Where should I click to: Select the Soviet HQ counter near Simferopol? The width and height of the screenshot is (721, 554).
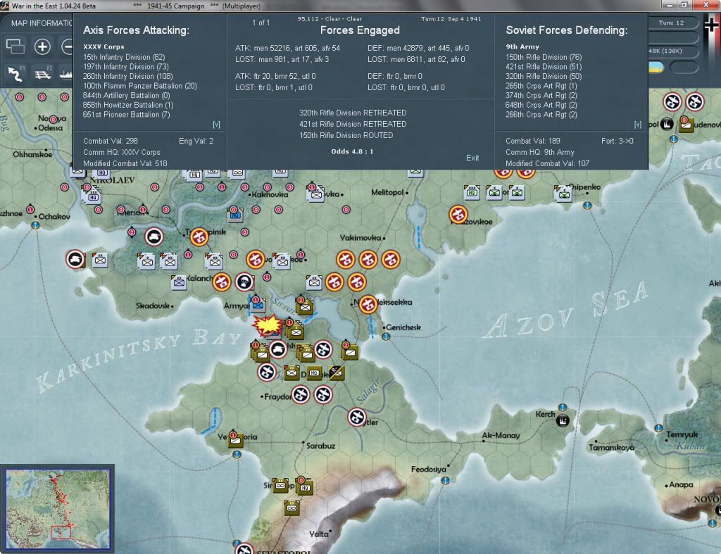304,486
